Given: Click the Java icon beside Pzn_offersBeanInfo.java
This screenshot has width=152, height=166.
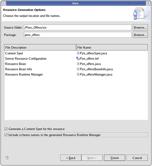Looking at the screenshot, I should click(x=78, y=69).
